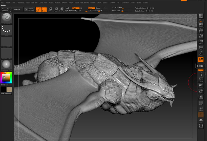This screenshot has height=141, width=207.
Task: Open the Alpha Off selector
Action: click(6, 42)
